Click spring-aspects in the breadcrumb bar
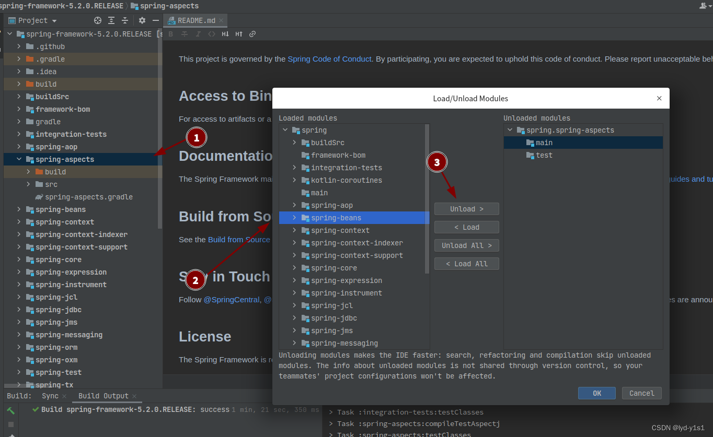The image size is (713, 437). (165, 6)
